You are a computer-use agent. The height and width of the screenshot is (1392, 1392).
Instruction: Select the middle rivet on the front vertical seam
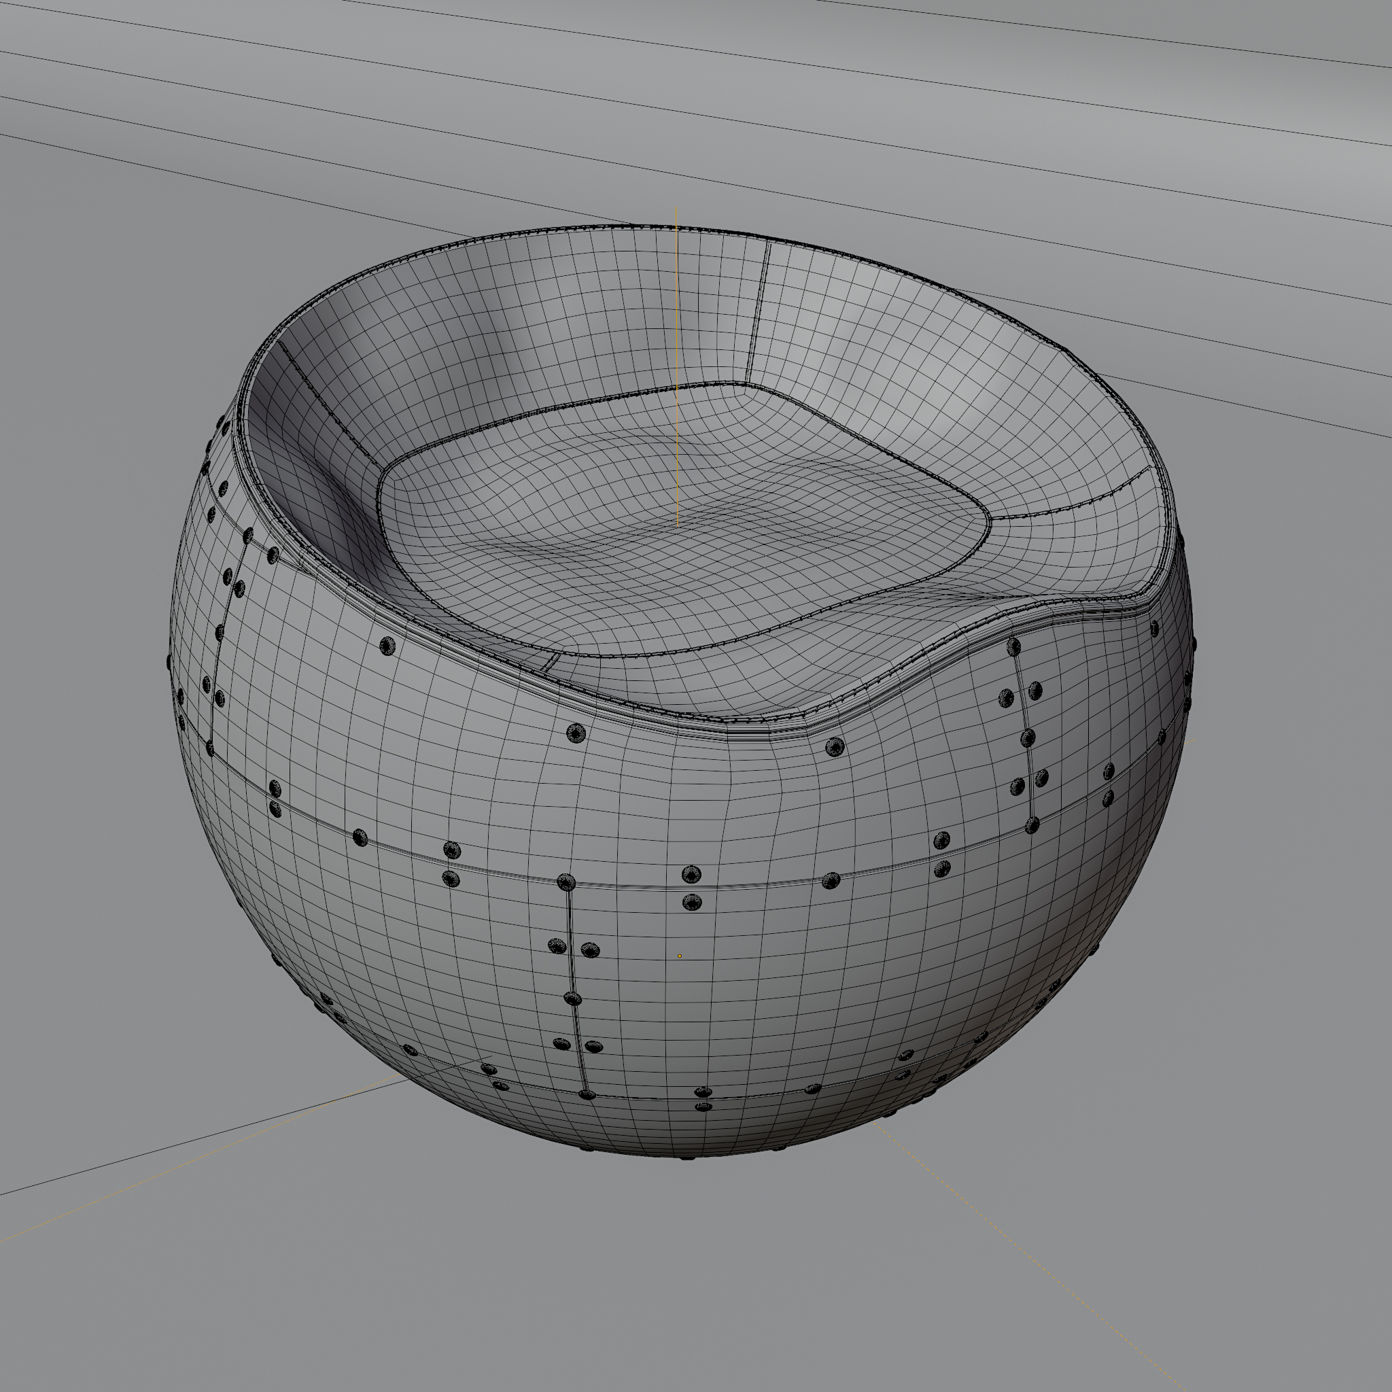[x=573, y=998]
